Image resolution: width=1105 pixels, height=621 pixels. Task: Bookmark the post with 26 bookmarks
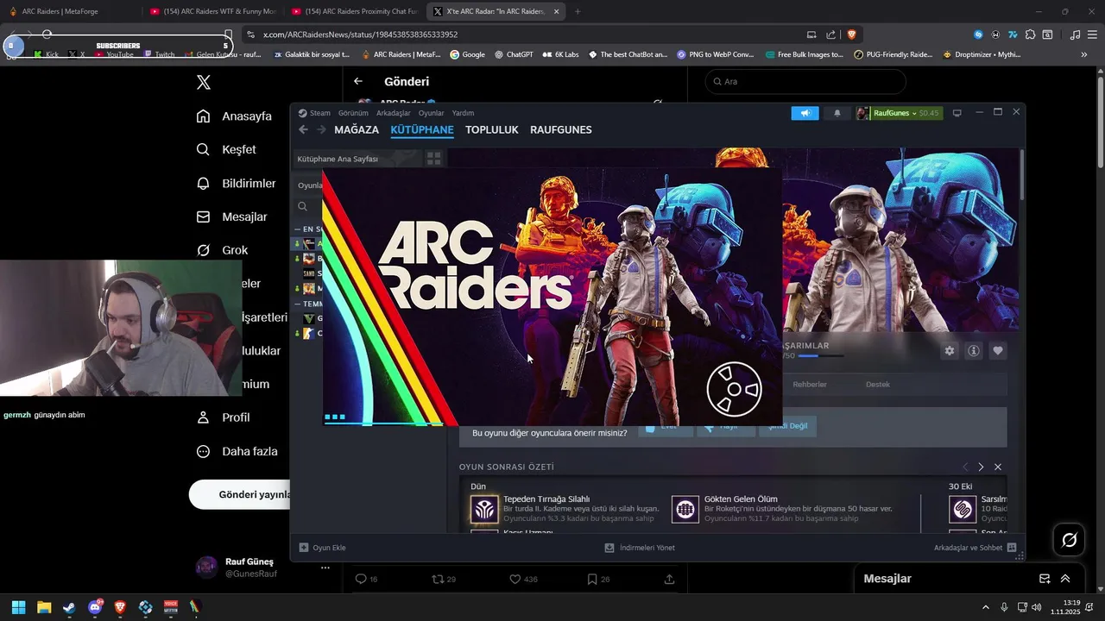[592, 579]
